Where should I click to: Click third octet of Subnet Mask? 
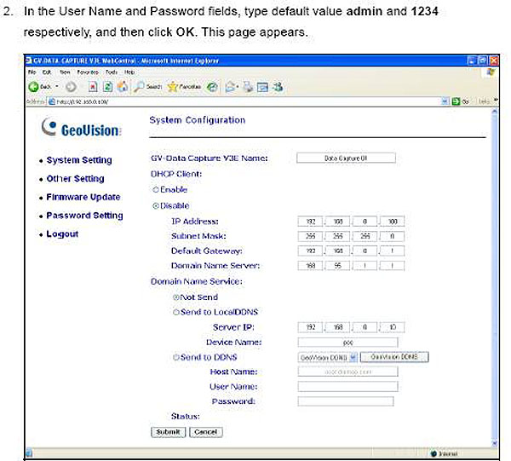pos(365,236)
